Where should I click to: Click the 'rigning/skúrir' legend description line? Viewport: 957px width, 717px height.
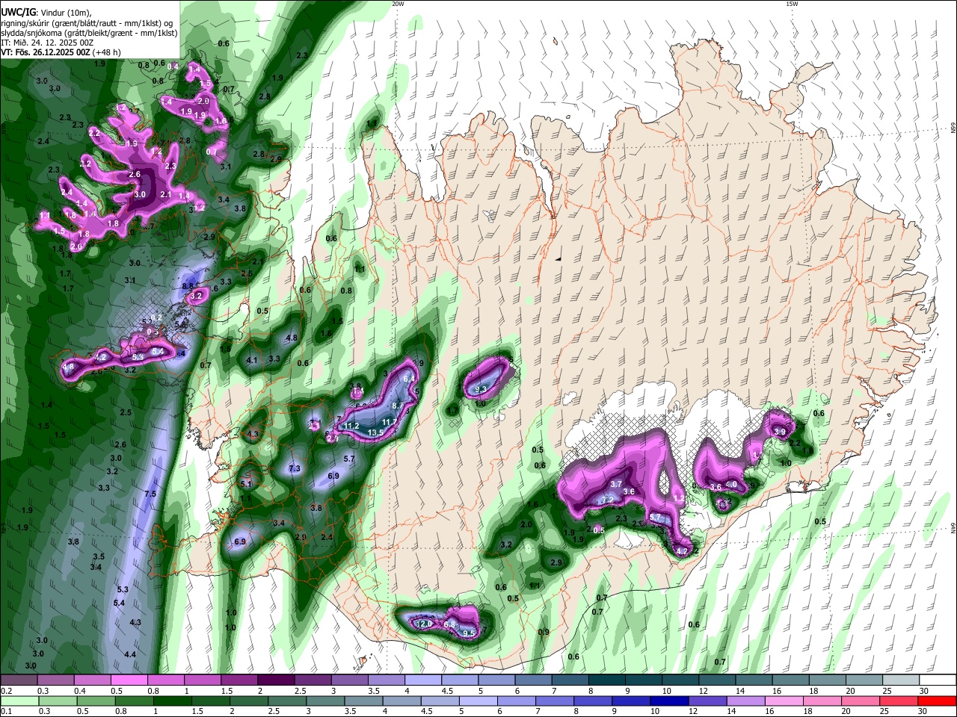(87, 22)
